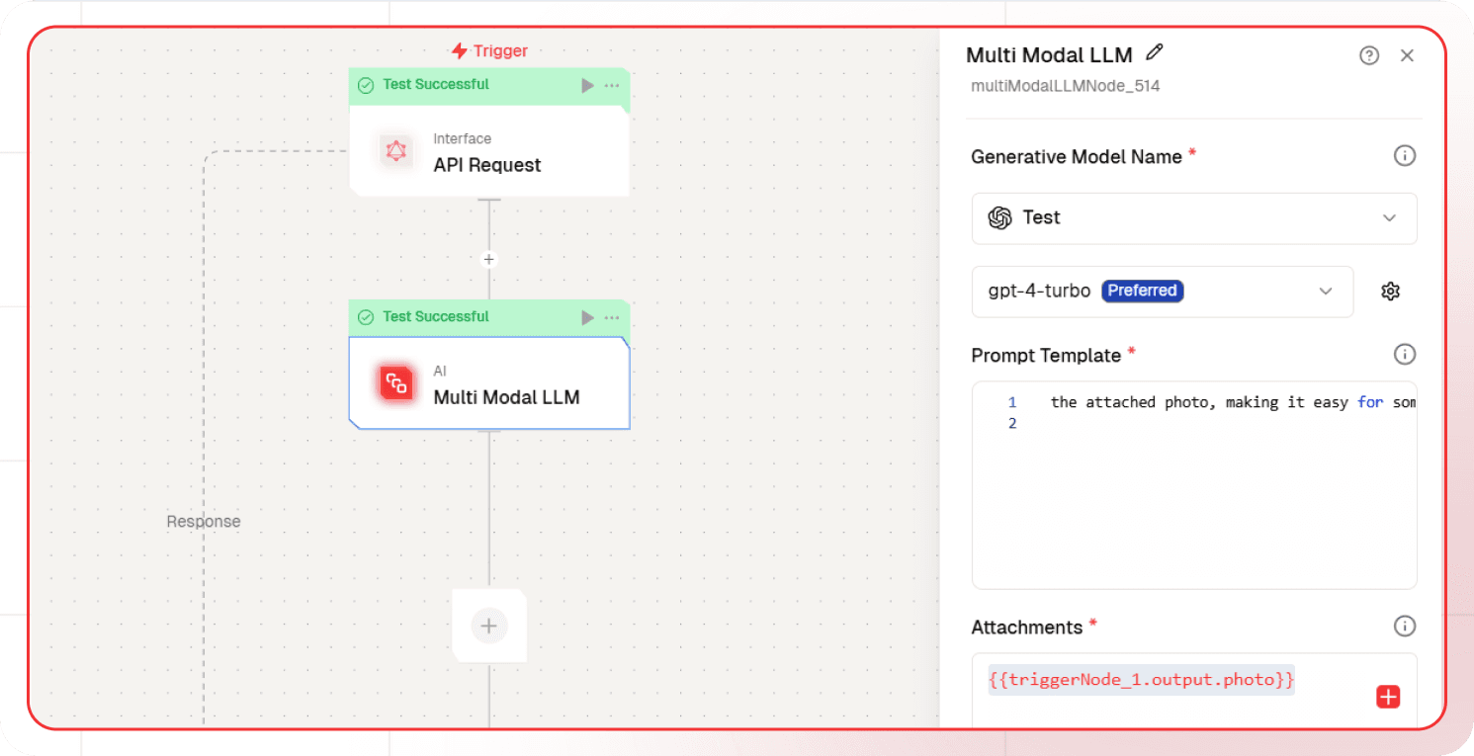Click the Trigger label above API Request
The height and width of the screenshot is (756, 1474).
pyautogui.click(x=489, y=50)
